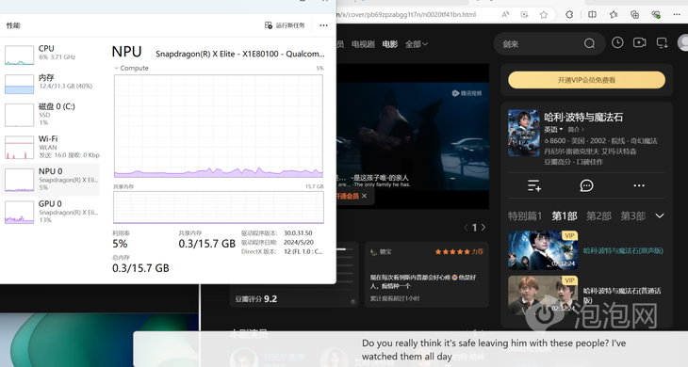Select GPU 0 in performance list
688x367 pixels.
coord(50,212)
